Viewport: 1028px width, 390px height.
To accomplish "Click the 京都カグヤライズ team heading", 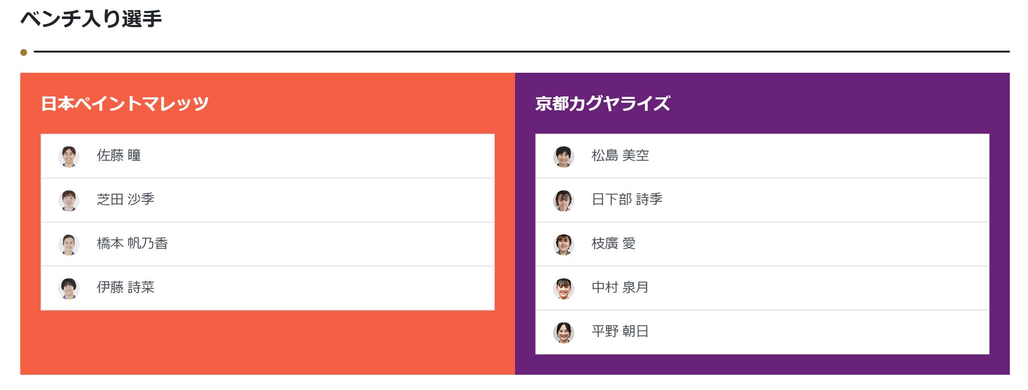I will (603, 103).
